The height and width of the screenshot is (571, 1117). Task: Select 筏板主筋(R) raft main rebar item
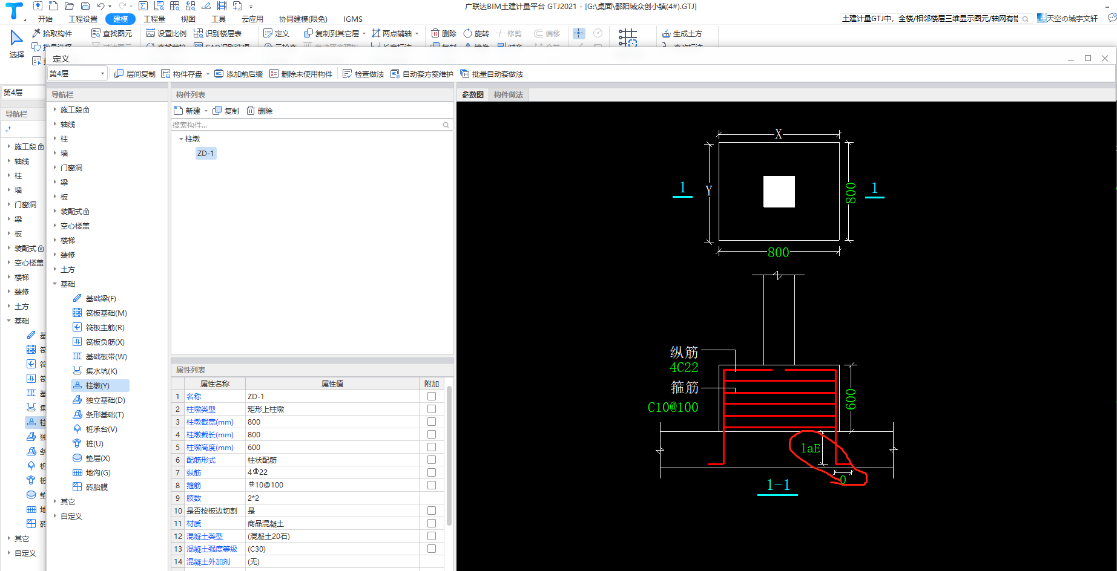[x=99, y=327]
